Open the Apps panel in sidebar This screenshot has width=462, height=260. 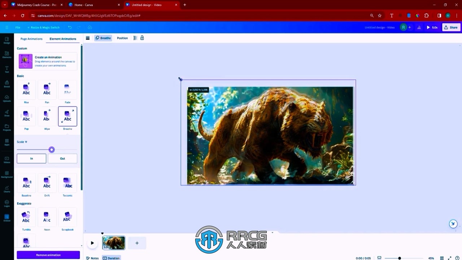coord(7,142)
